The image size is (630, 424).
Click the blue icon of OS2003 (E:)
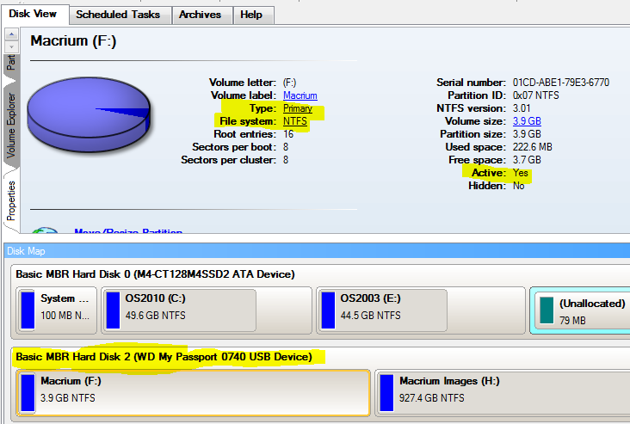point(328,310)
